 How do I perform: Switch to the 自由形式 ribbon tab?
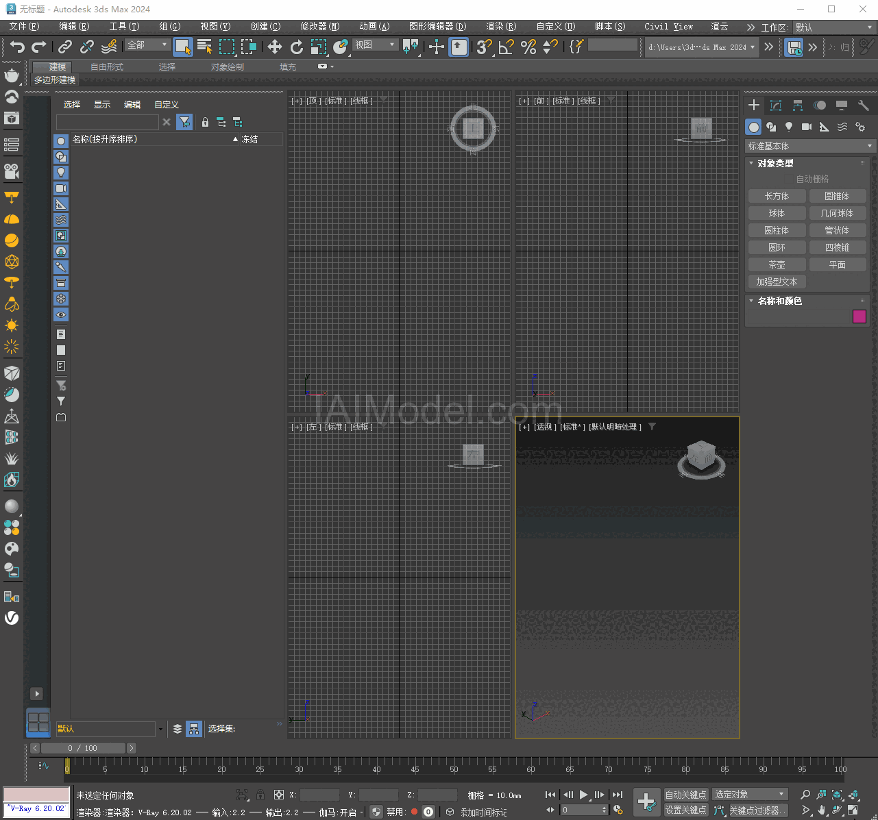(x=107, y=66)
